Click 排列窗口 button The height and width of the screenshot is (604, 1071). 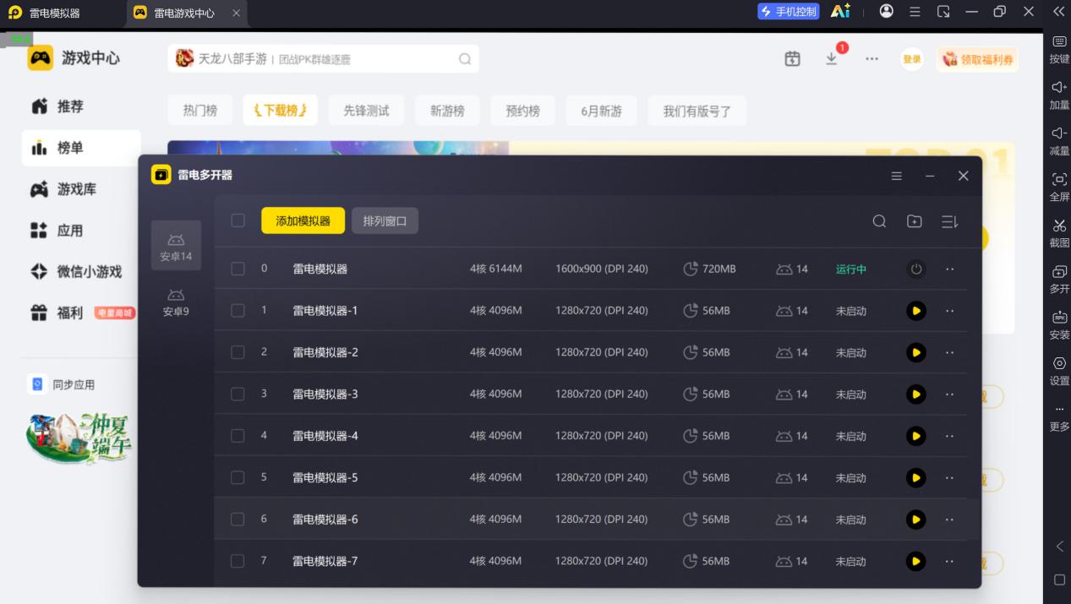[385, 220]
